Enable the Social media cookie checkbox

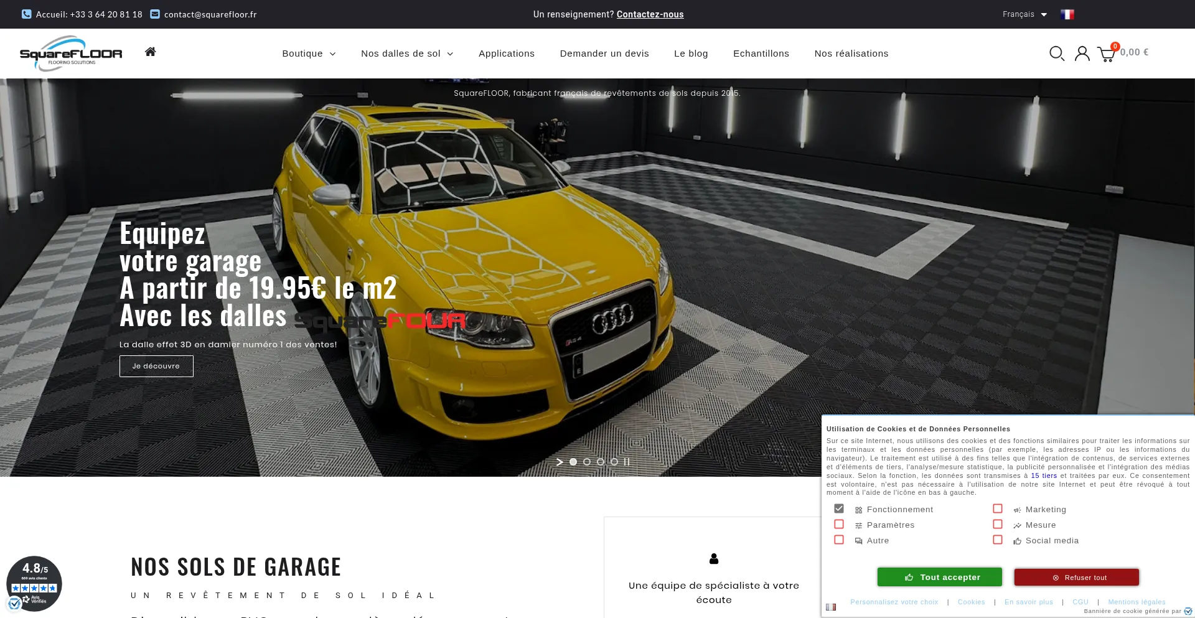click(x=998, y=540)
